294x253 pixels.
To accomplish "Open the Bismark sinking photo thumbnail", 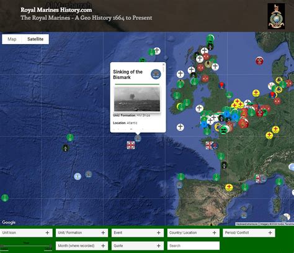I will pos(137,99).
